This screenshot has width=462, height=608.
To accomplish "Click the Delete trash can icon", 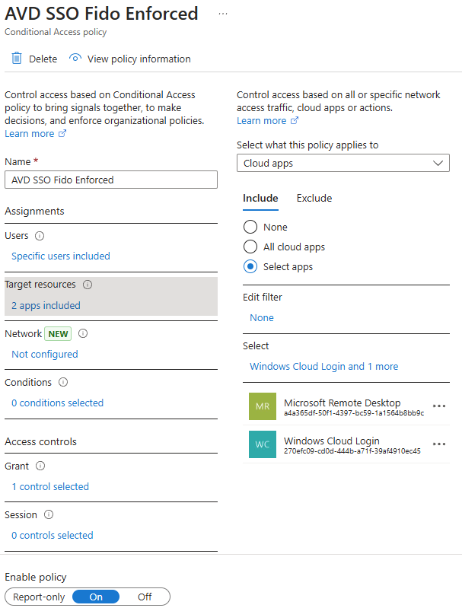I will coord(17,58).
